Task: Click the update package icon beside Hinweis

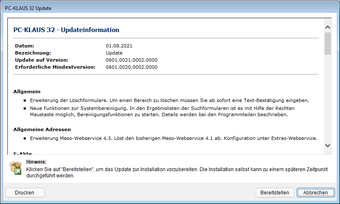Action: (x=15, y=168)
